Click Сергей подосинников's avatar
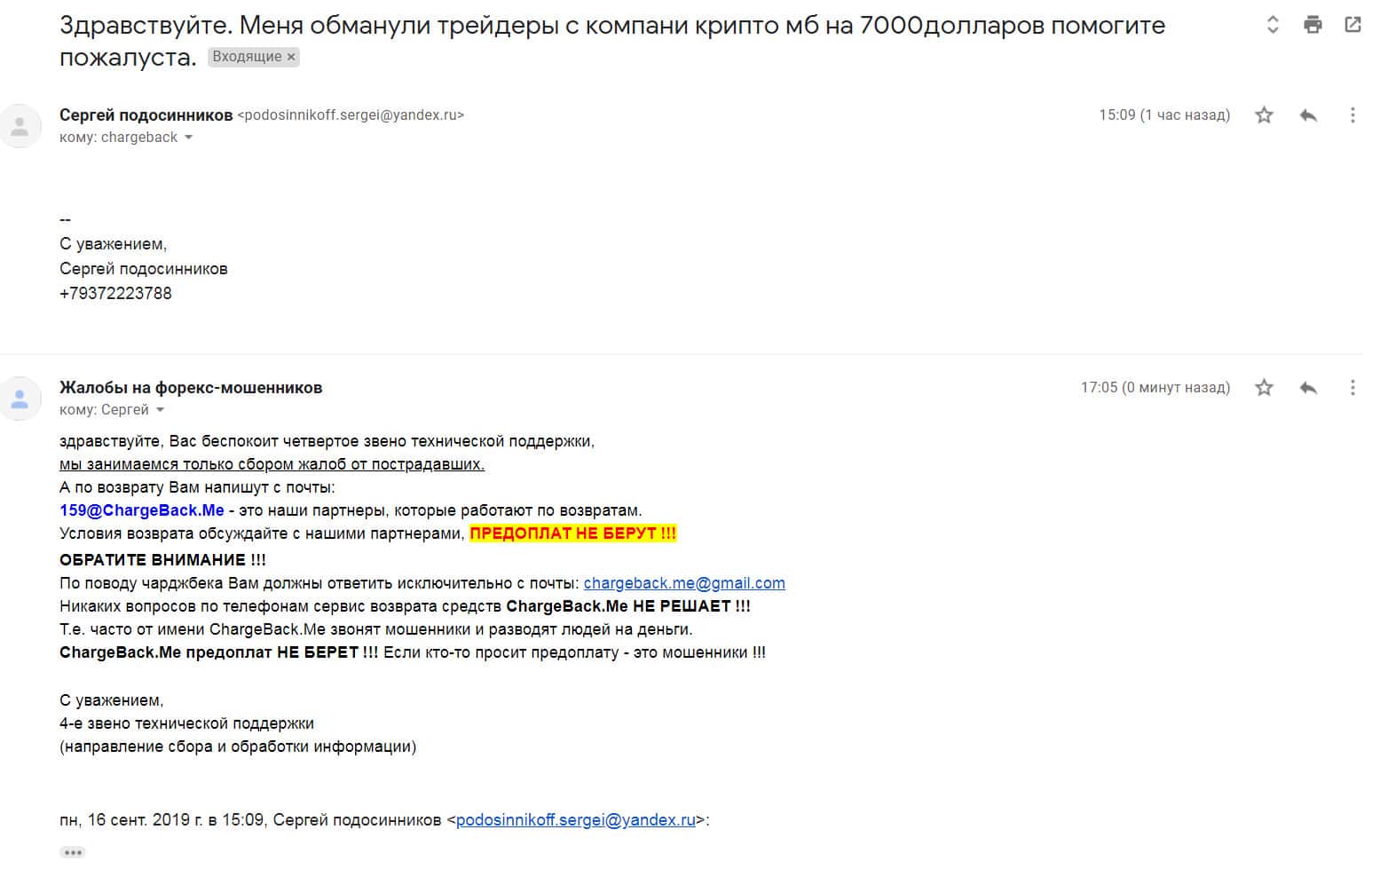1380x877 pixels. [20, 125]
